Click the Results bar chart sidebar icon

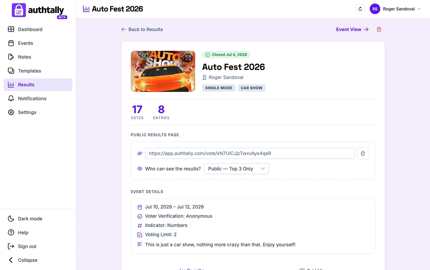pyautogui.click(x=11, y=85)
